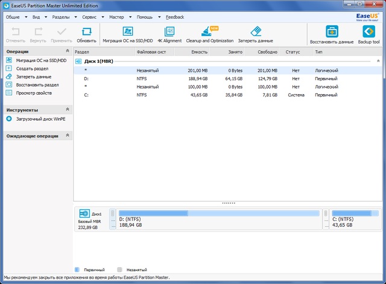Click Просмотр свойств in Операция panel
386x284 pixels.
tap(34, 93)
